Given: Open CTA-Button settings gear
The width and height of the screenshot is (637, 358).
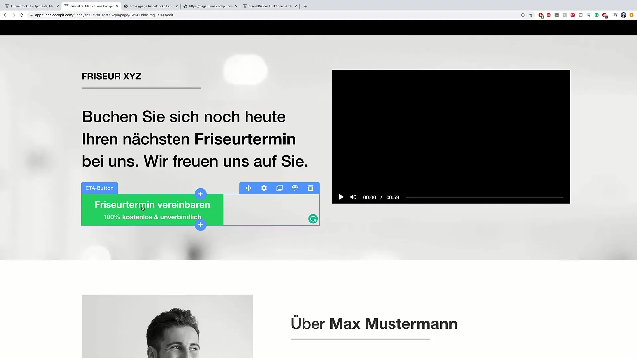Looking at the screenshot, I should [x=264, y=188].
